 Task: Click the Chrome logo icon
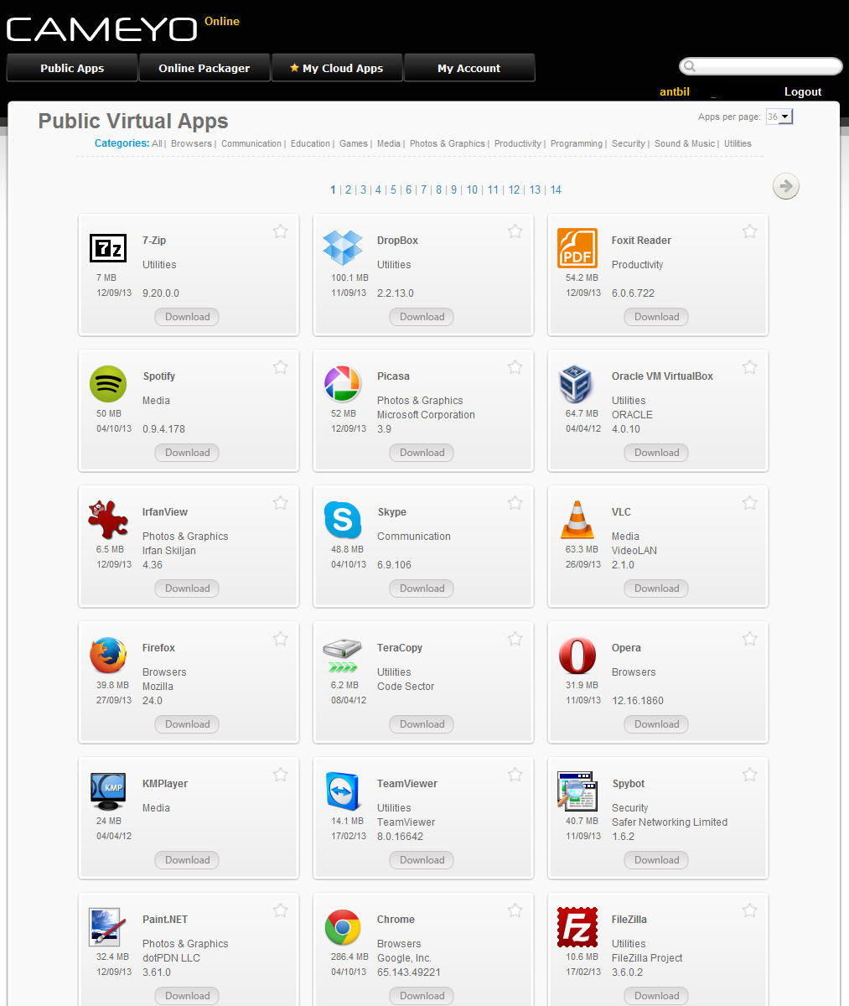(342, 927)
